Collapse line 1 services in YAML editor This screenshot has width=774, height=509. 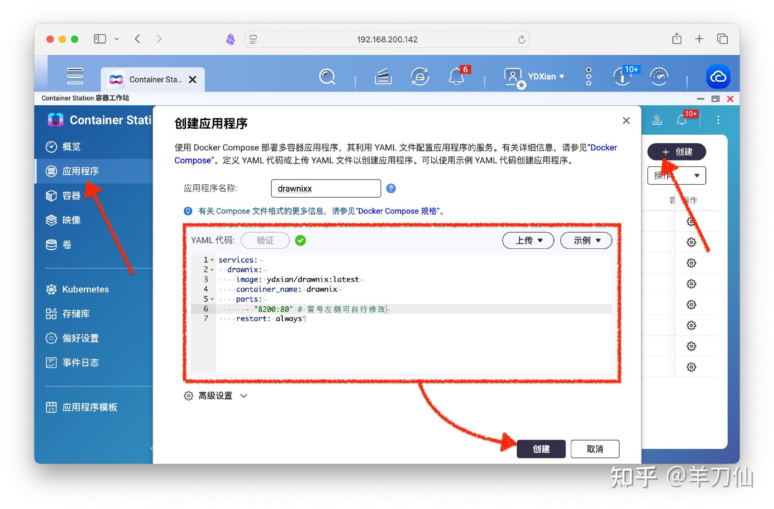pyautogui.click(x=212, y=260)
